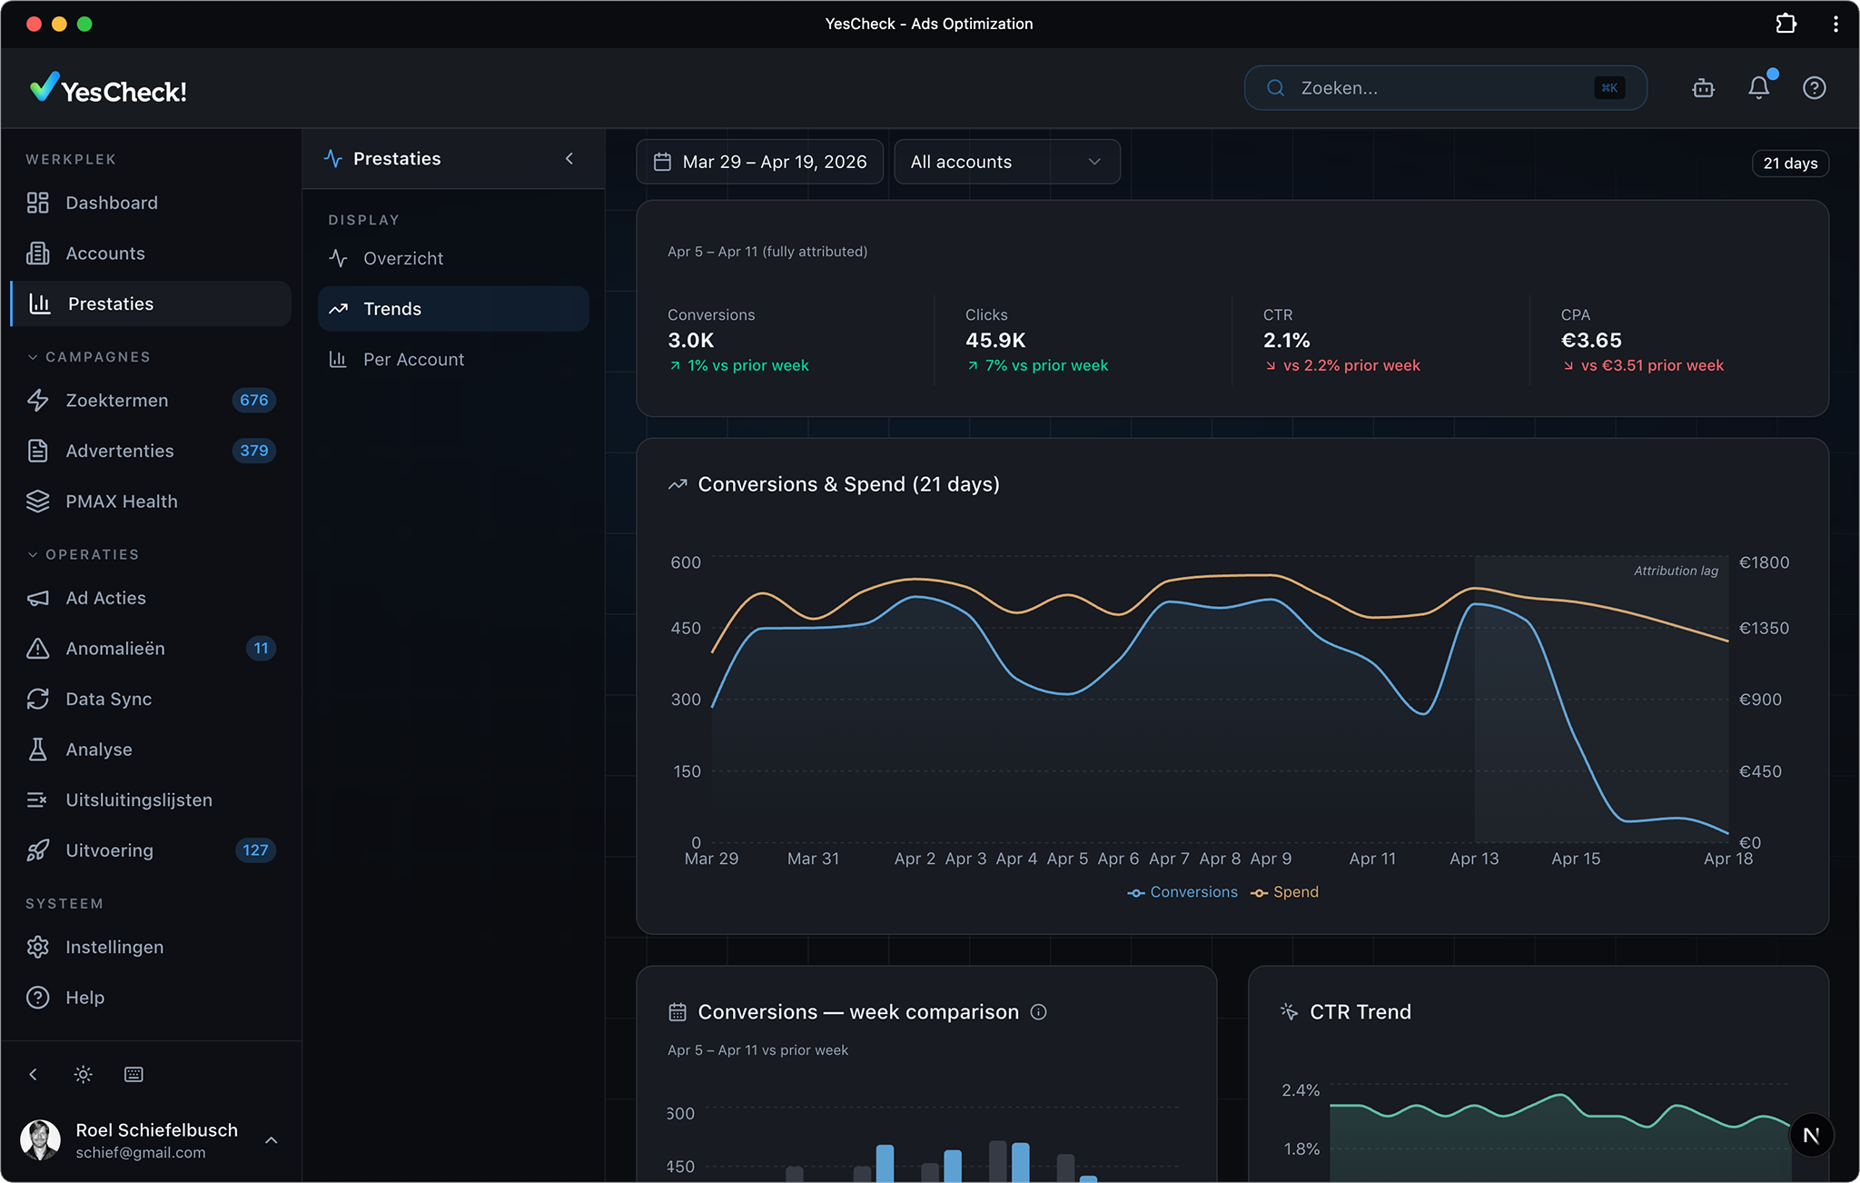Screen dimensions: 1860x1183
Task: Open the All accounts dropdown
Action: [x=1006, y=162]
